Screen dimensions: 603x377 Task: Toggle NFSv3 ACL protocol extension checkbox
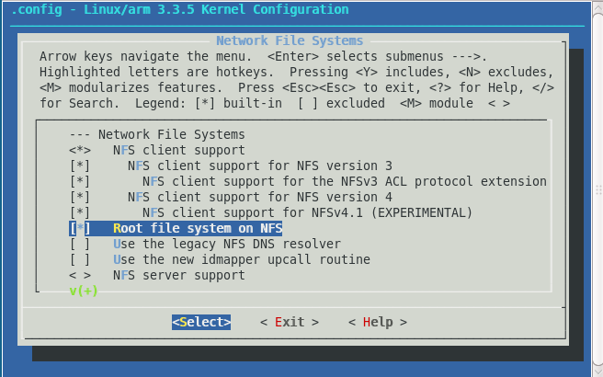[x=80, y=181]
